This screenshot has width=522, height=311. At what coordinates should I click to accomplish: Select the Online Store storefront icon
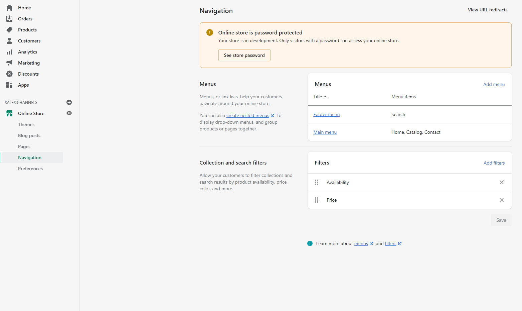click(x=9, y=113)
